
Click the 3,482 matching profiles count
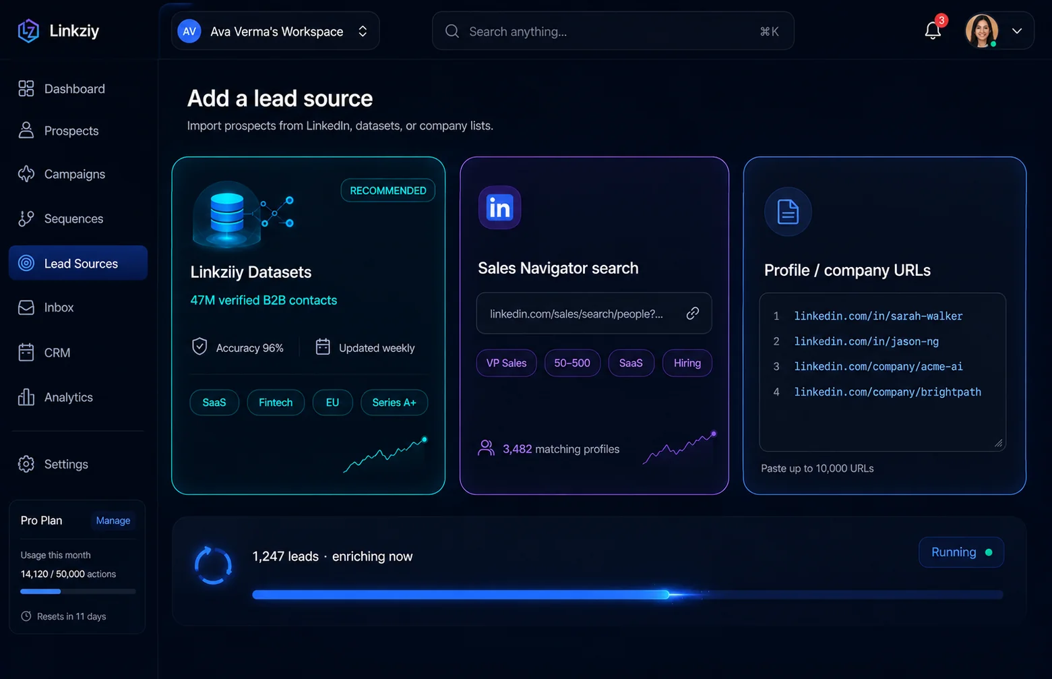pos(561,449)
